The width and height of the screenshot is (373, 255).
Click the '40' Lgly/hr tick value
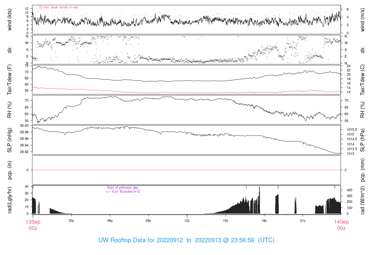click(x=27, y=187)
